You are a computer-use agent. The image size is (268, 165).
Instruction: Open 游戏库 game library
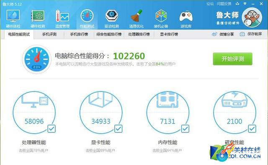coord(186,19)
